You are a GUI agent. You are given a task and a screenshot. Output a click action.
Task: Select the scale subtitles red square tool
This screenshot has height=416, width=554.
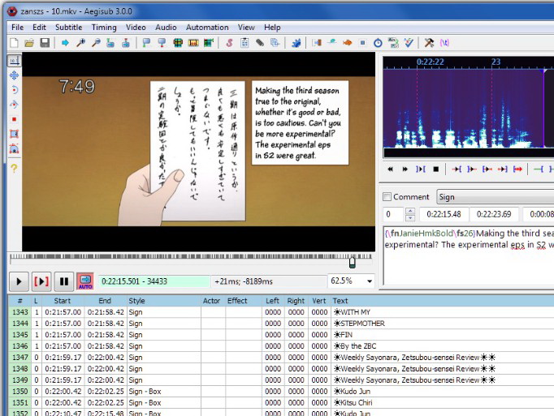click(x=14, y=119)
